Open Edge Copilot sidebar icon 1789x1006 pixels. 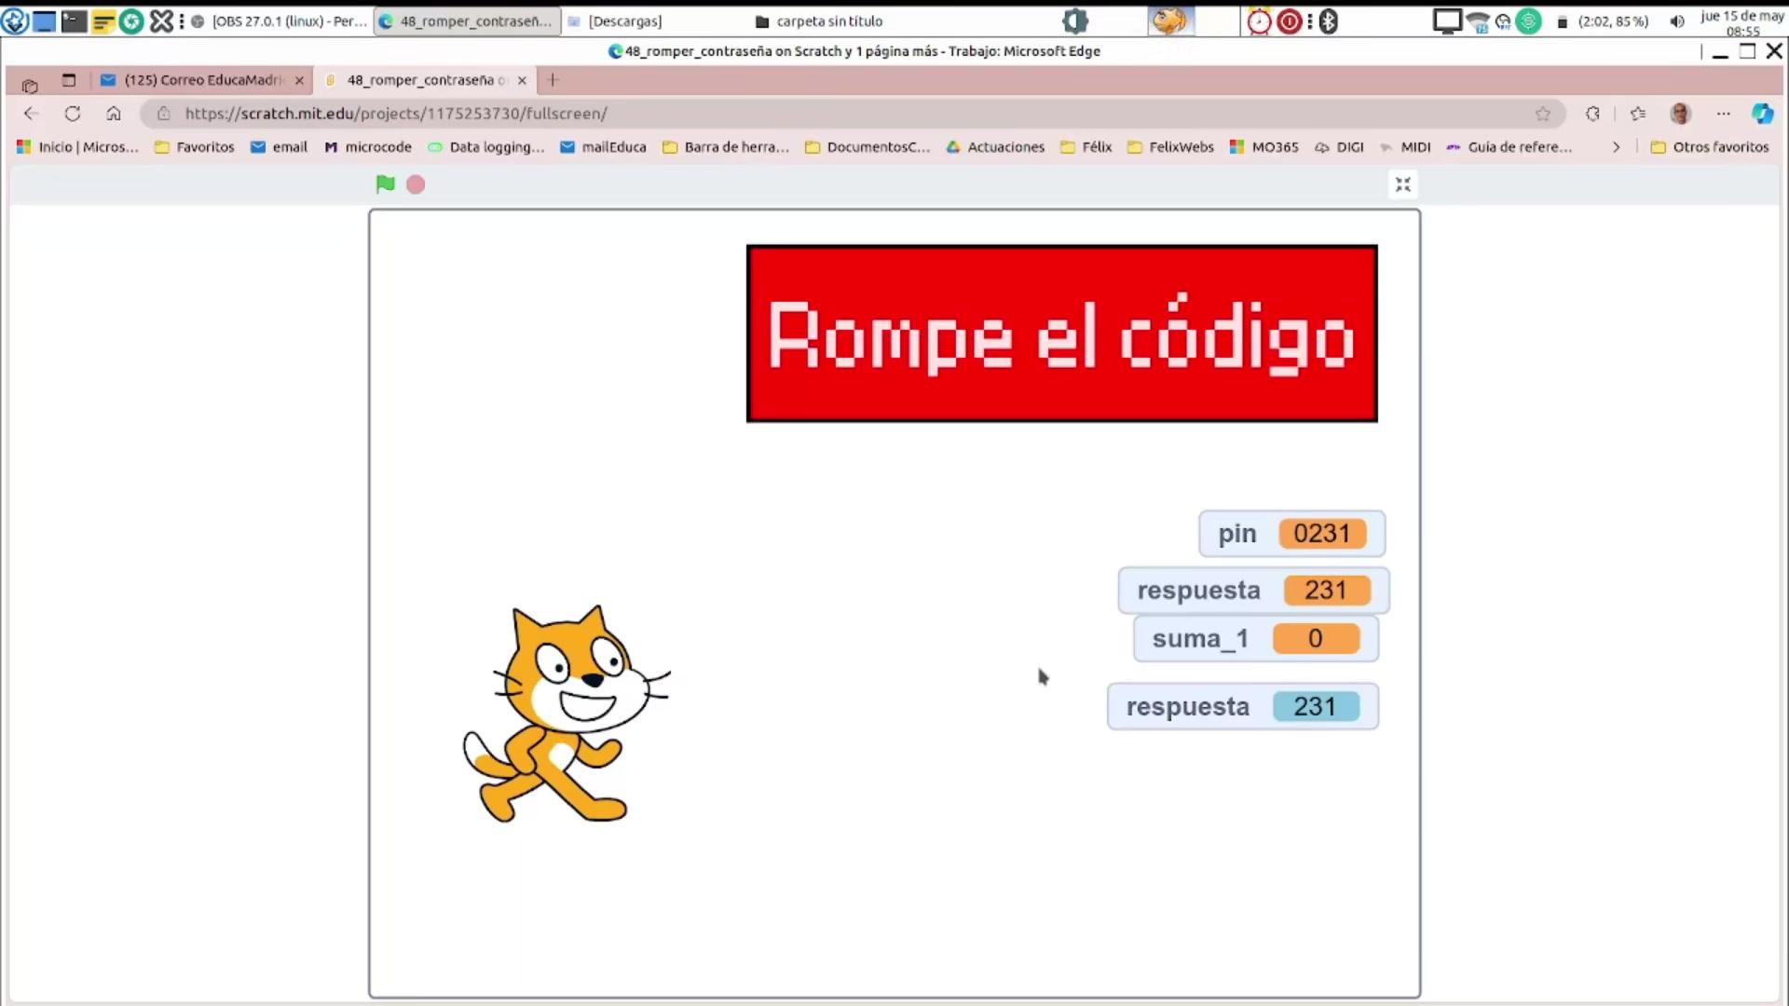pos(1762,114)
